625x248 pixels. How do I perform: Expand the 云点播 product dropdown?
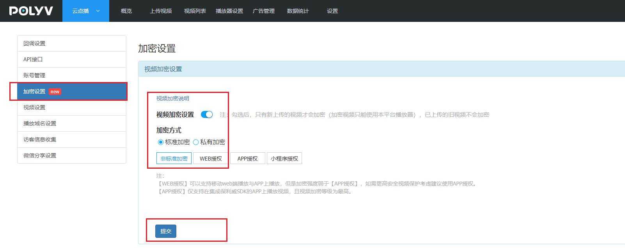86,11
